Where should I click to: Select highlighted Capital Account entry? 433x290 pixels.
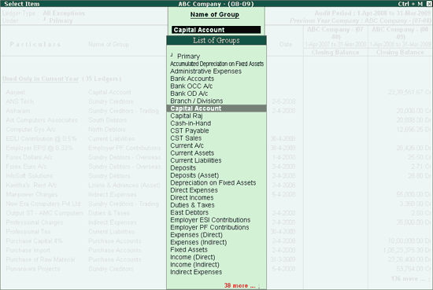tap(216, 108)
